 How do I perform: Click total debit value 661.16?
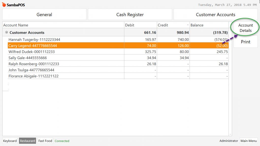(x=150, y=33)
